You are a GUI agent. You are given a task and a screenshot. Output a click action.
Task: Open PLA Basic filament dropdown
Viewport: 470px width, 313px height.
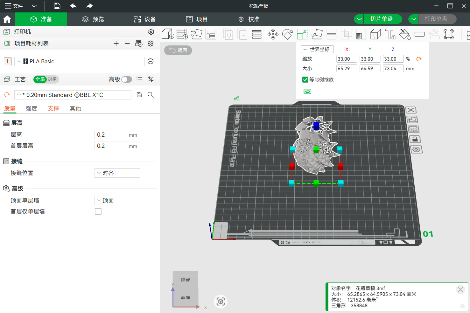pyautogui.click(x=80, y=61)
